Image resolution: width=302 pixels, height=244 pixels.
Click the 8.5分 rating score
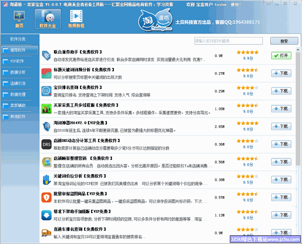pos(248,182)
